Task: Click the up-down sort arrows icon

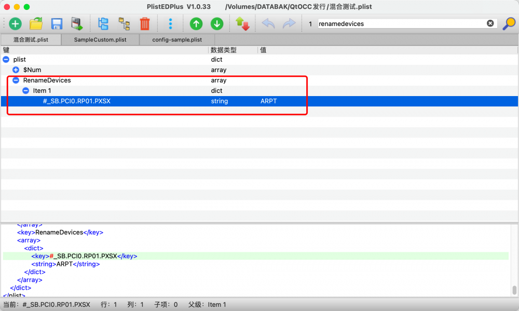Action: point(242,24)
